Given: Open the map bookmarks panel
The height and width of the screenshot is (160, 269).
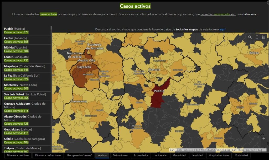Looking at the screenshot, I should pos(257,37).
